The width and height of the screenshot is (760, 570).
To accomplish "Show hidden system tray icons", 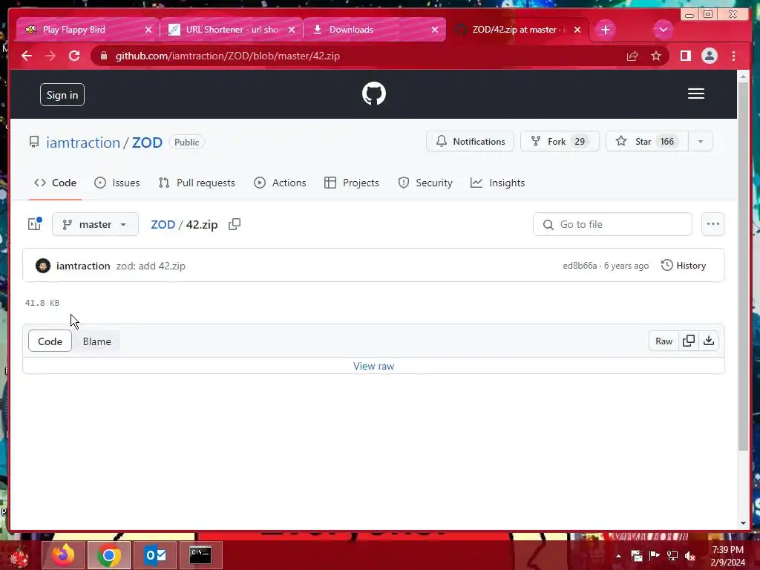I will pos(618,556).
